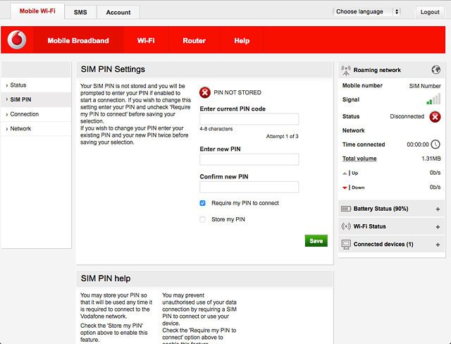
Task: Open the Choose language dropdown
Action: [x=366, y=12]
